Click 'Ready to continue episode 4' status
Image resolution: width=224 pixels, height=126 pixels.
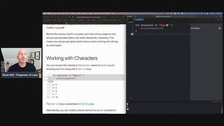pos(163,16)
